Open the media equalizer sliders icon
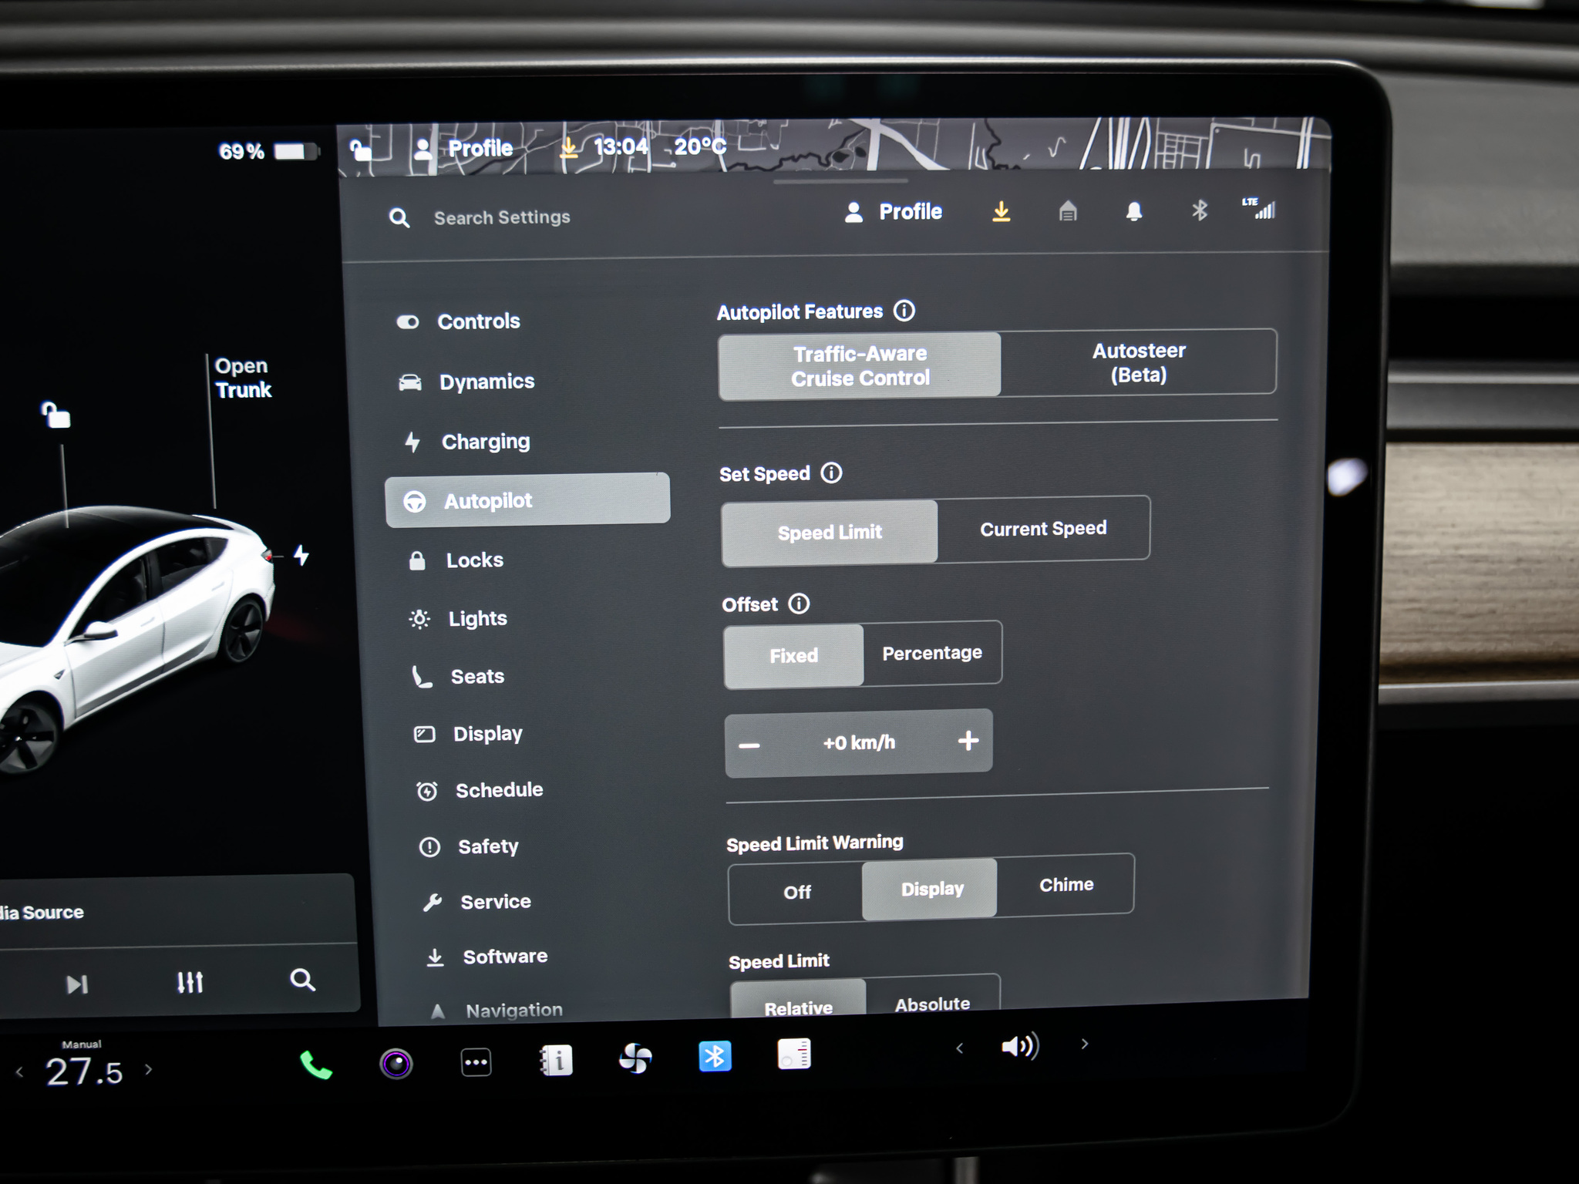1579x1184 pixels. tap(190, 982)
